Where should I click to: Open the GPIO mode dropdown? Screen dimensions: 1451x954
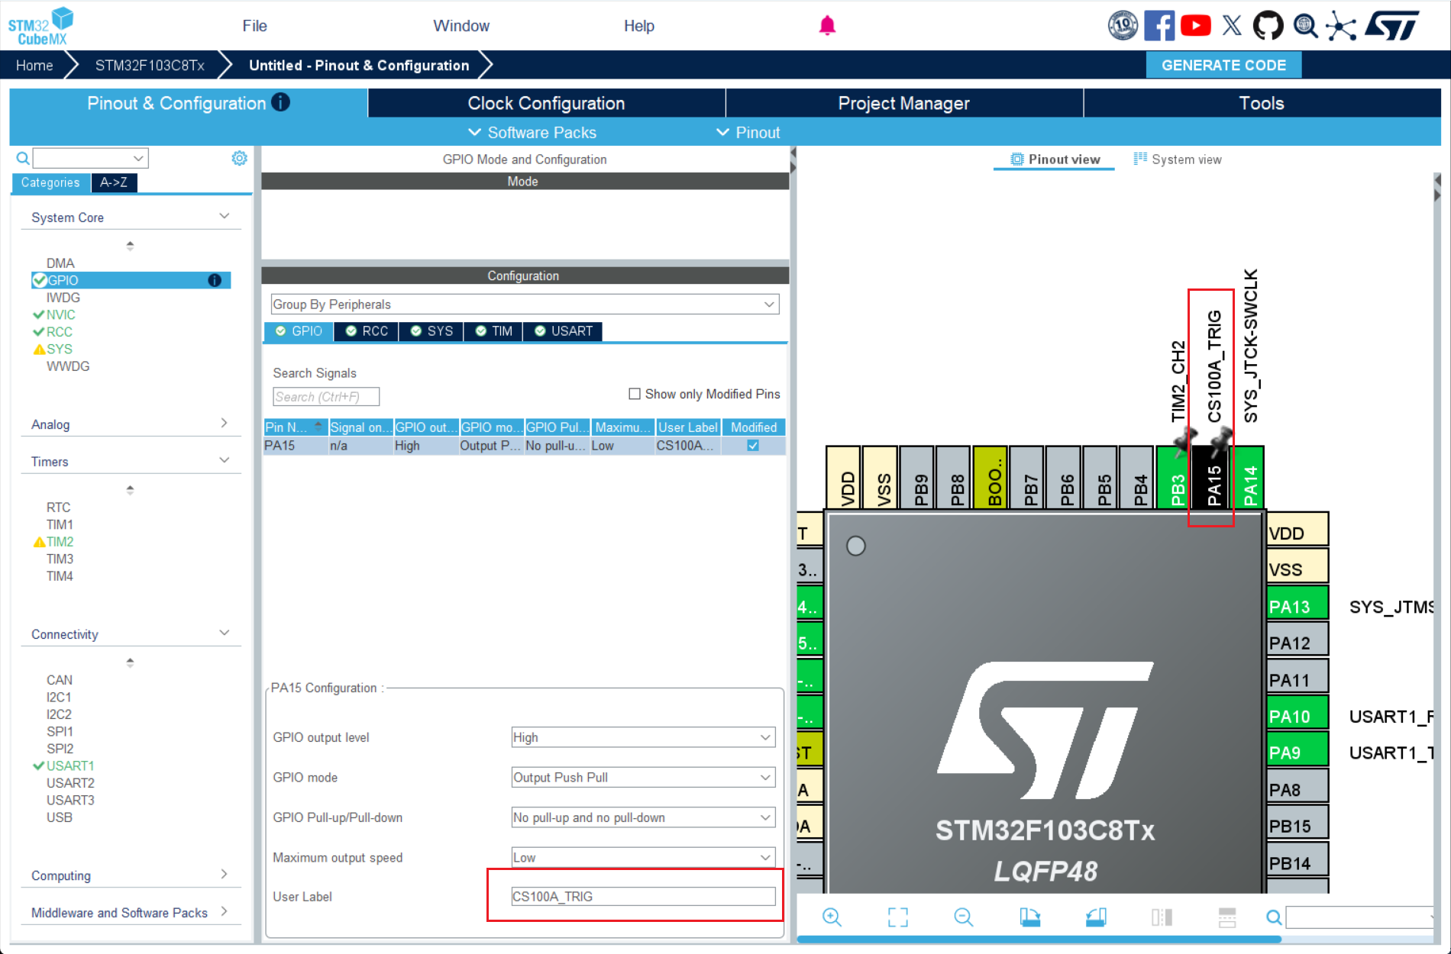[x=643, y=778]
